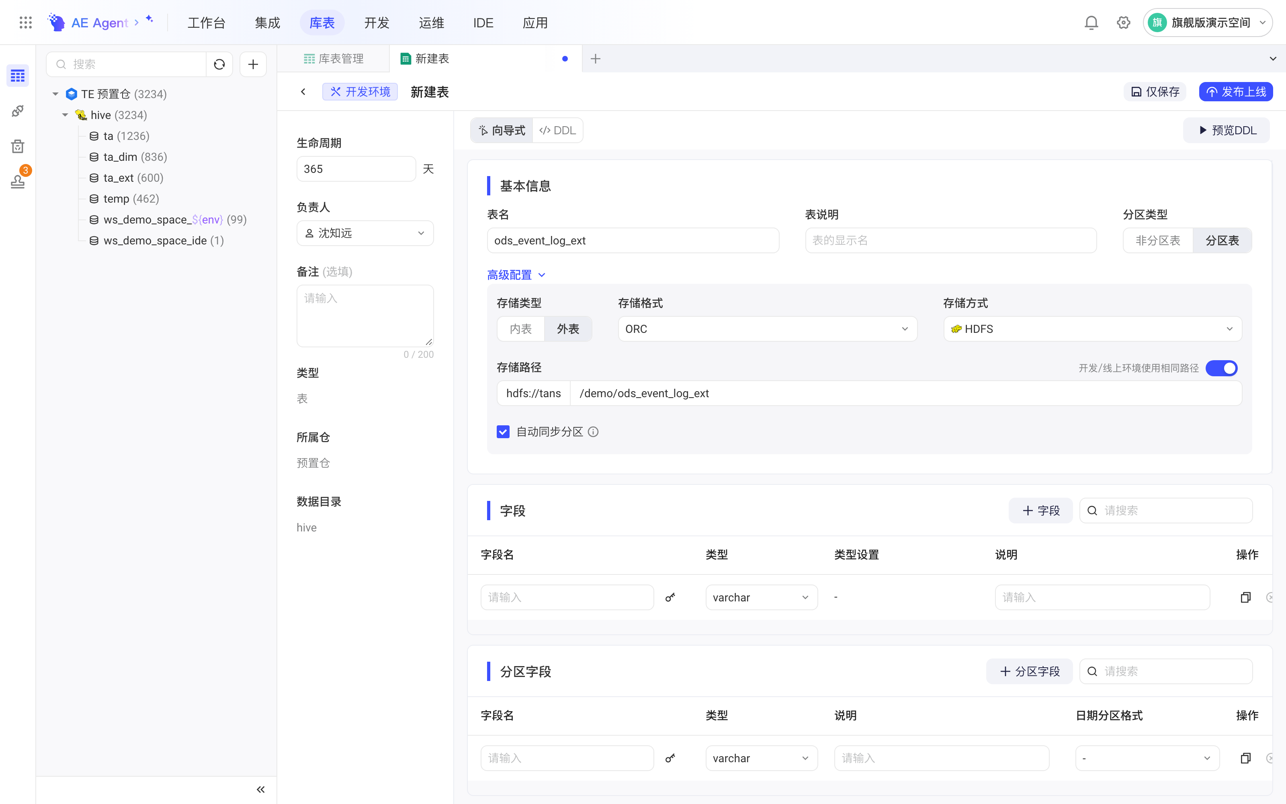Viewport: 1286px width, 804px height.
Task: Open the 日期分区格式 dropdown
Action: [x=1147, y=758]
